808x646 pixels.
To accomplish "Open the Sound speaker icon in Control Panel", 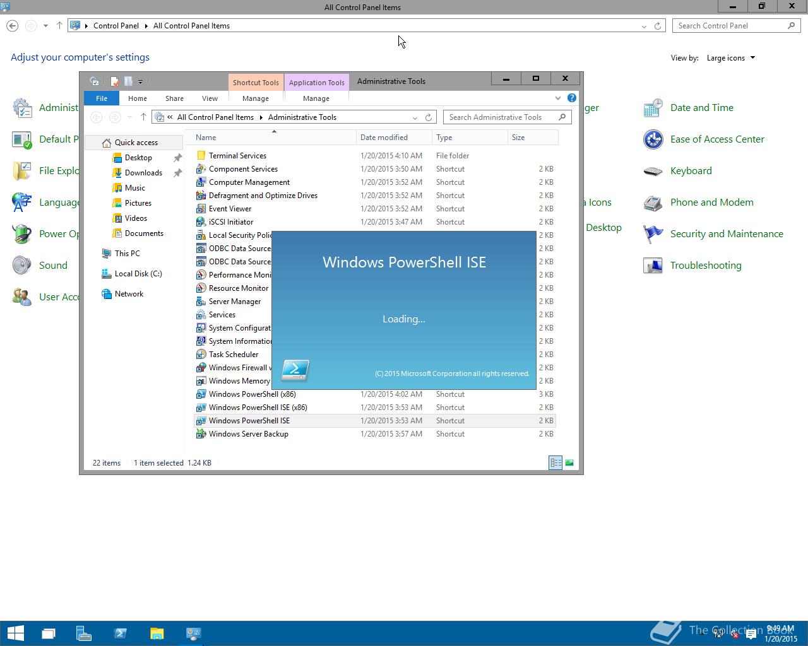I will 21,266.
